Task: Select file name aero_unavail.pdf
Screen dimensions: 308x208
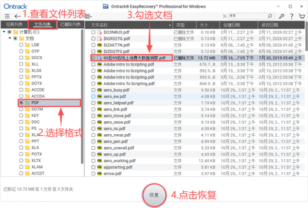Action: click(119, 148)
